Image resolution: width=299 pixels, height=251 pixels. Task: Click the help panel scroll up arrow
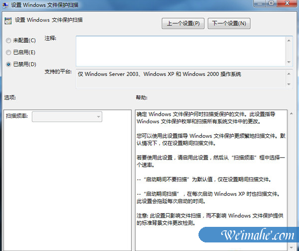(291, 114)
